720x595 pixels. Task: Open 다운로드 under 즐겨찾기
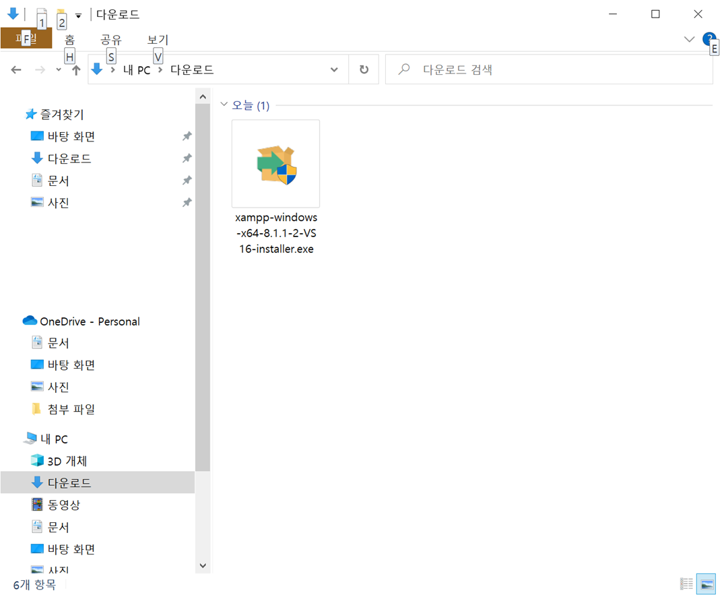click(69, 158)
